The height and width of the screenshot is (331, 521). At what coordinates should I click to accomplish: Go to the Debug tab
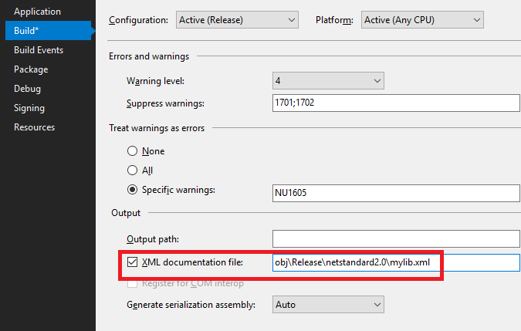coord(27,89)
